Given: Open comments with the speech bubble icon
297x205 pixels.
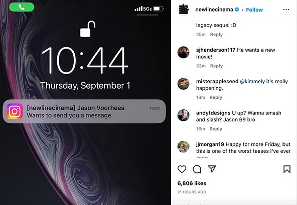Looking at the screenshot, I should (197, 169).
